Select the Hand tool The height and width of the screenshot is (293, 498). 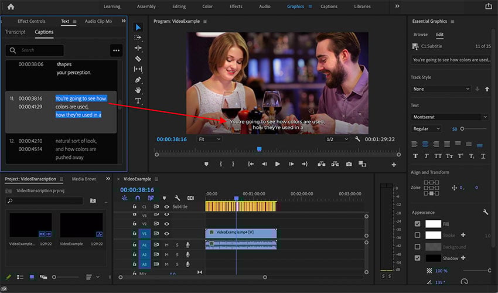tap(138, 90)
